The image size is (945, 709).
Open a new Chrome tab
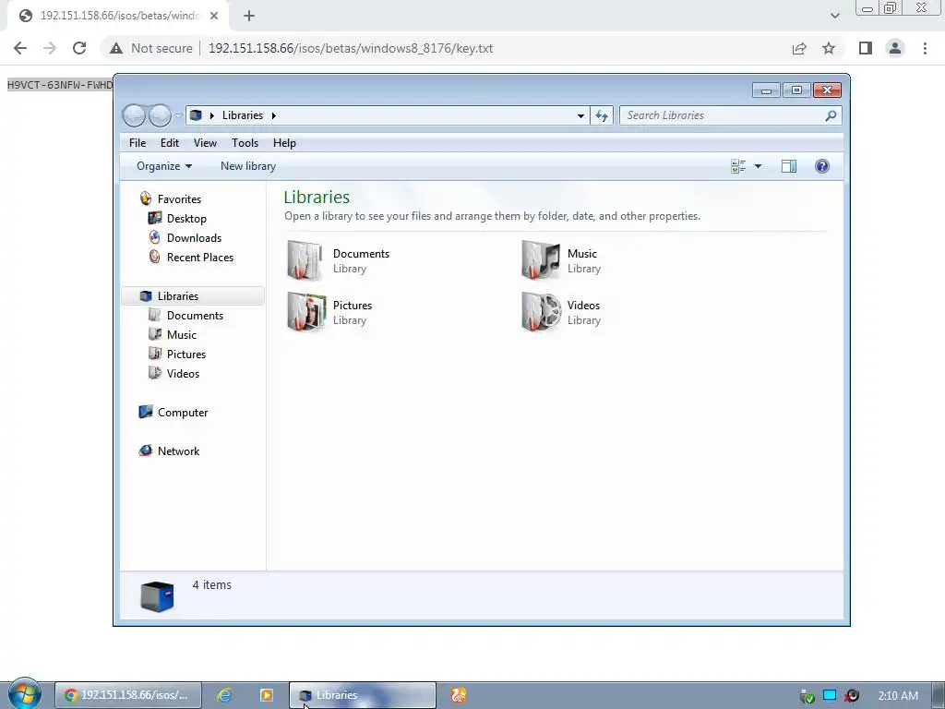(x=249, y=16)
